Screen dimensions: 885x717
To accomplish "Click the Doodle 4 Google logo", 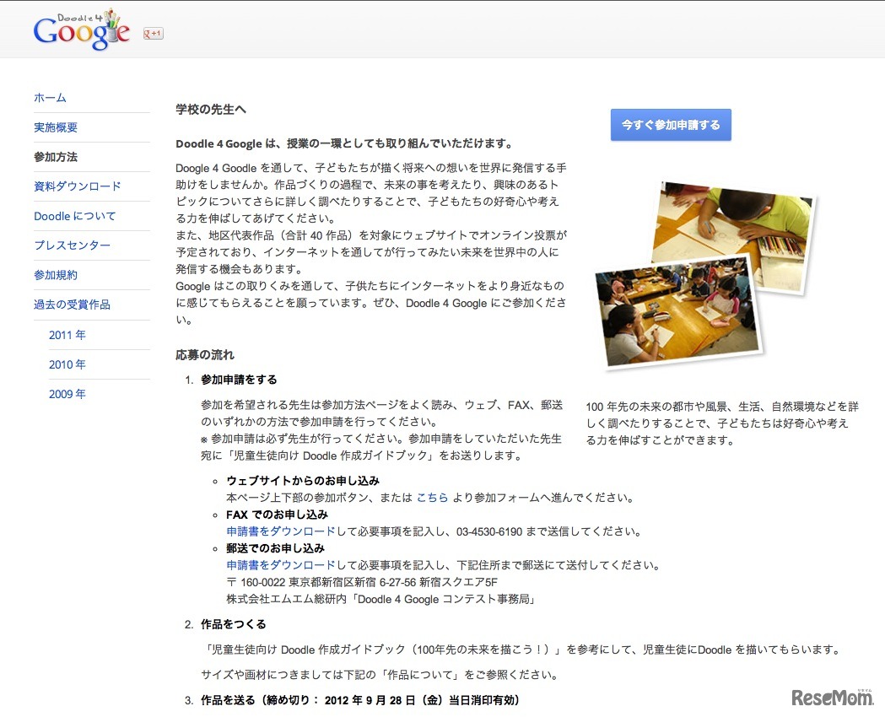I will [80, 30].
